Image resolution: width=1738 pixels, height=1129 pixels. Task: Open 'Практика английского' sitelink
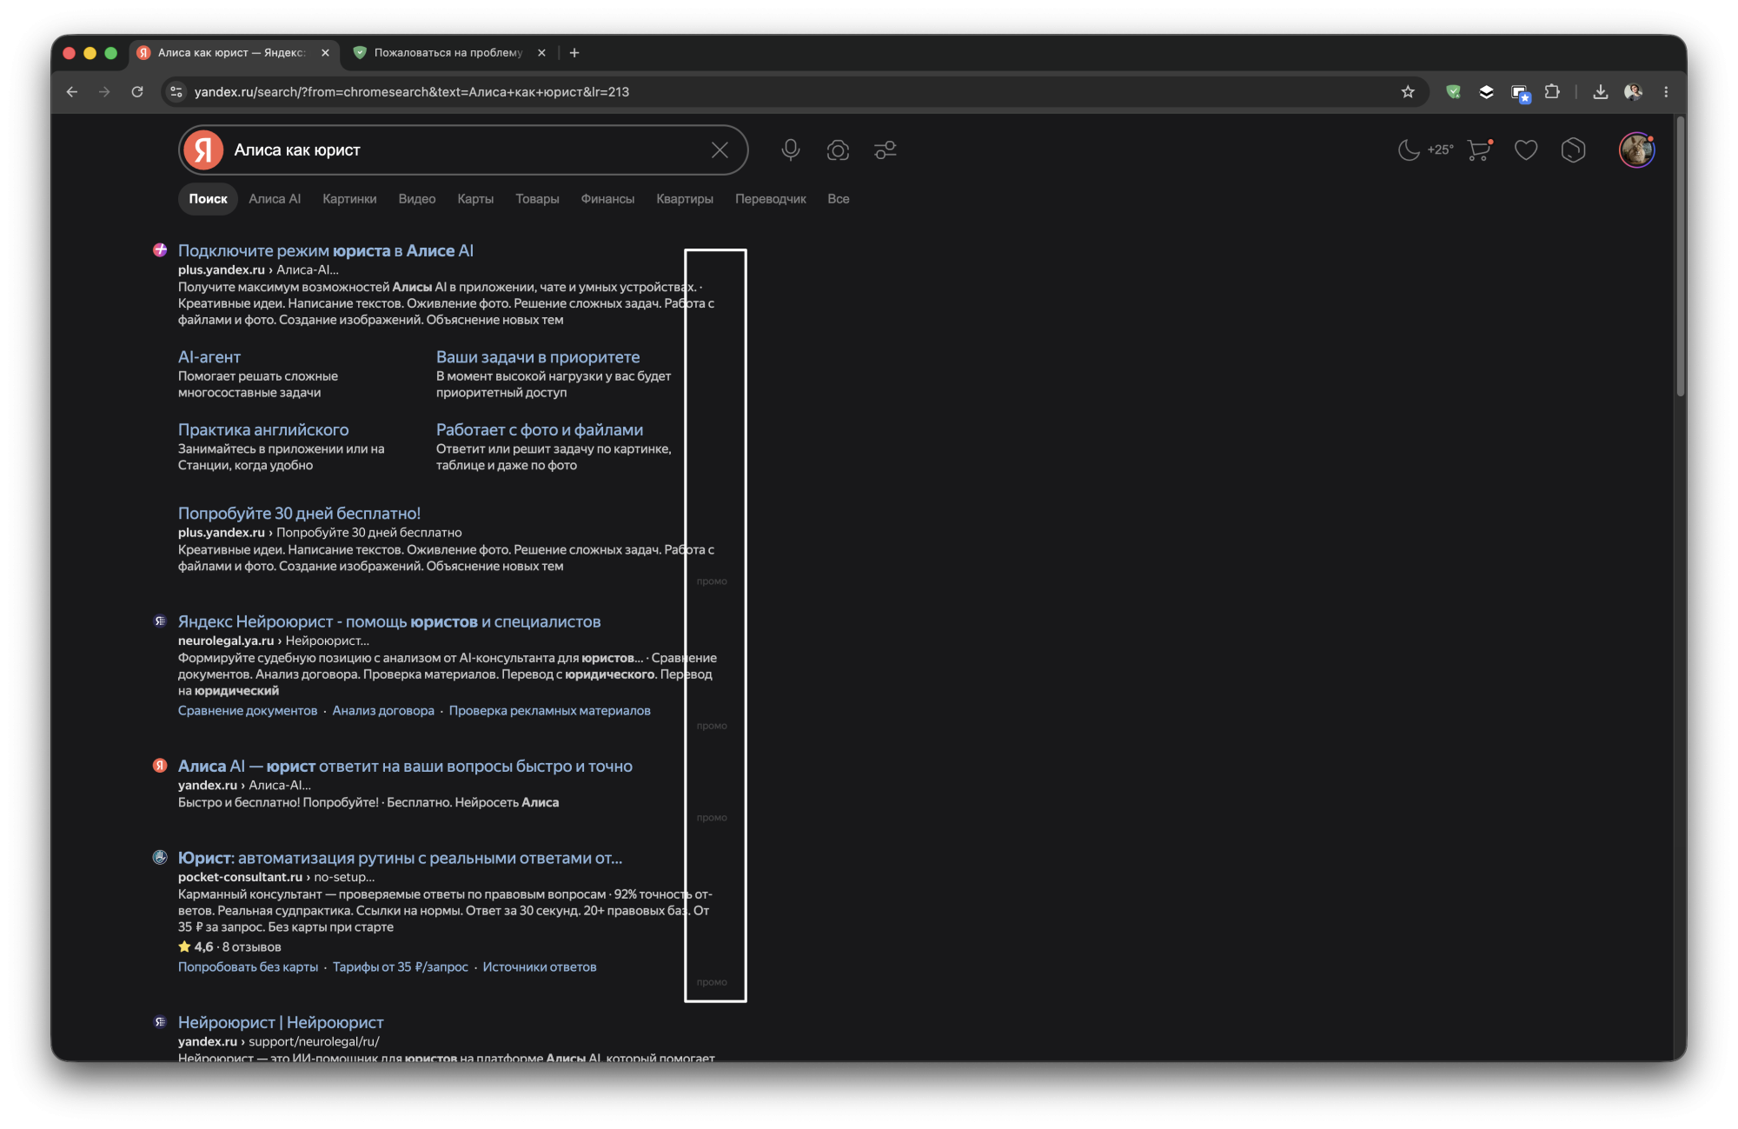263,429
